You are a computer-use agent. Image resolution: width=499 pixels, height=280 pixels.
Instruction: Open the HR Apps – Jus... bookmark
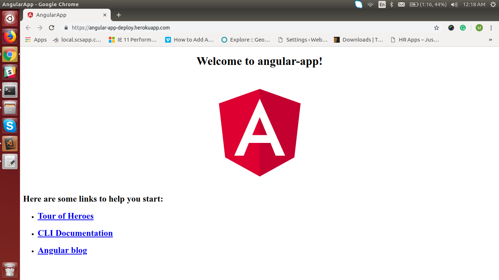tap(415, 40)
